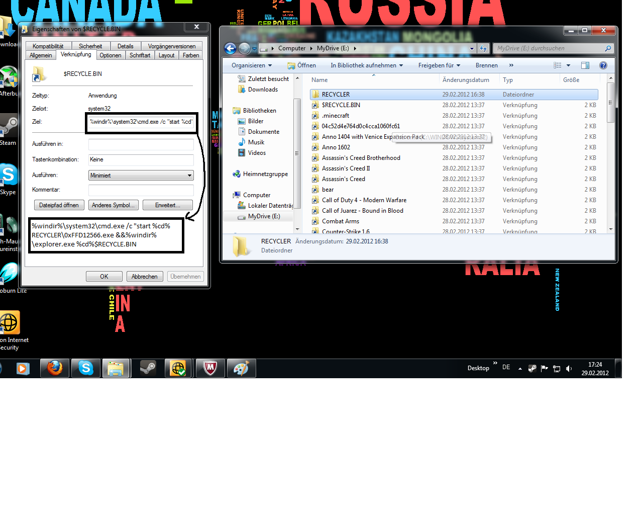
Task: Open McAfee shield icon in taskbar
Action: (210, 368)
